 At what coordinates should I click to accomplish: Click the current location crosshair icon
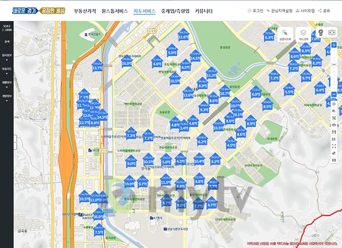(x=334, y=105)
